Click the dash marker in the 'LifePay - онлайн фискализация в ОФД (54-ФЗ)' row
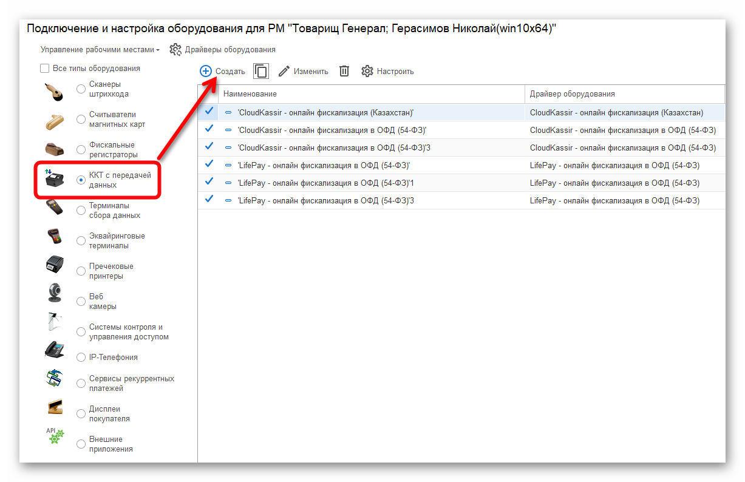The width and height of the screenshot is (745, 482). coord(228,165)
